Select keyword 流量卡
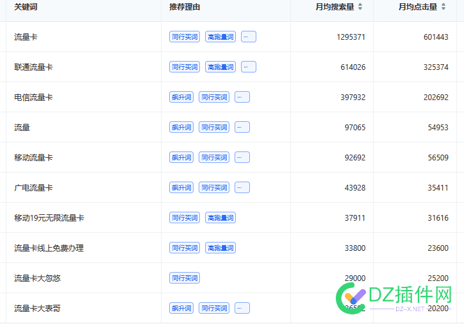Screen dimensions: 464x324 26,37
